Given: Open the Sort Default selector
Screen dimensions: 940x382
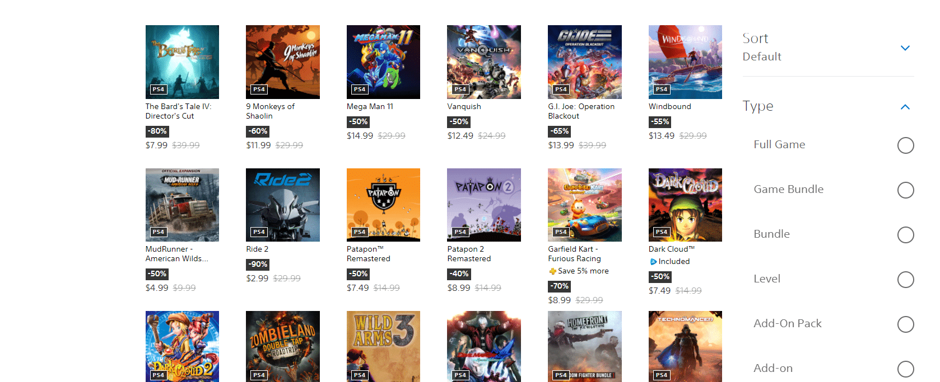Looking at the screenshot, I should pyautogui.click(x=828, y=48).
